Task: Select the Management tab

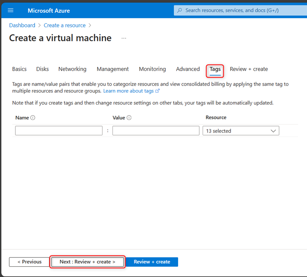Action: (x=112, y=69)
